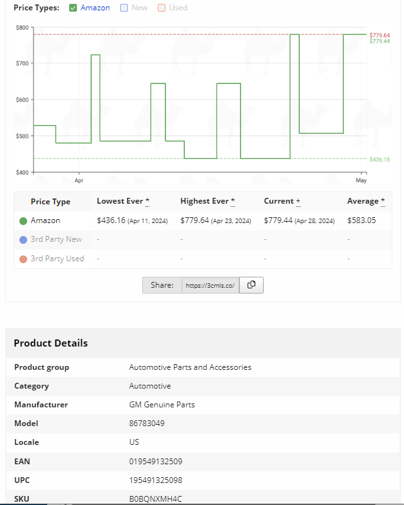
Task: Select the $583.05 average price value
Action: pos(361,220)
